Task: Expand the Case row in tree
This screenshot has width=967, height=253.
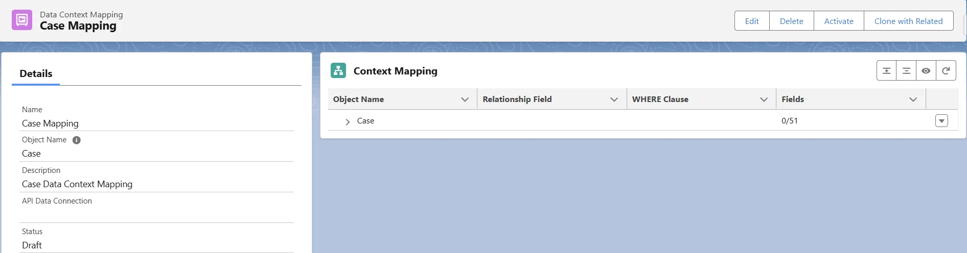Action: coord(348,121)
